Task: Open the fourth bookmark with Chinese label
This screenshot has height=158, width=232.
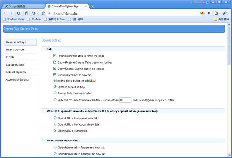Action: pyautogui.click(x=76, y=19)
